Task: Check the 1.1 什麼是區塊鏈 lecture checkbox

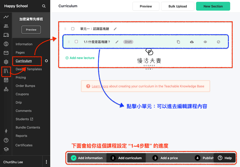Action: coord(76,42)
